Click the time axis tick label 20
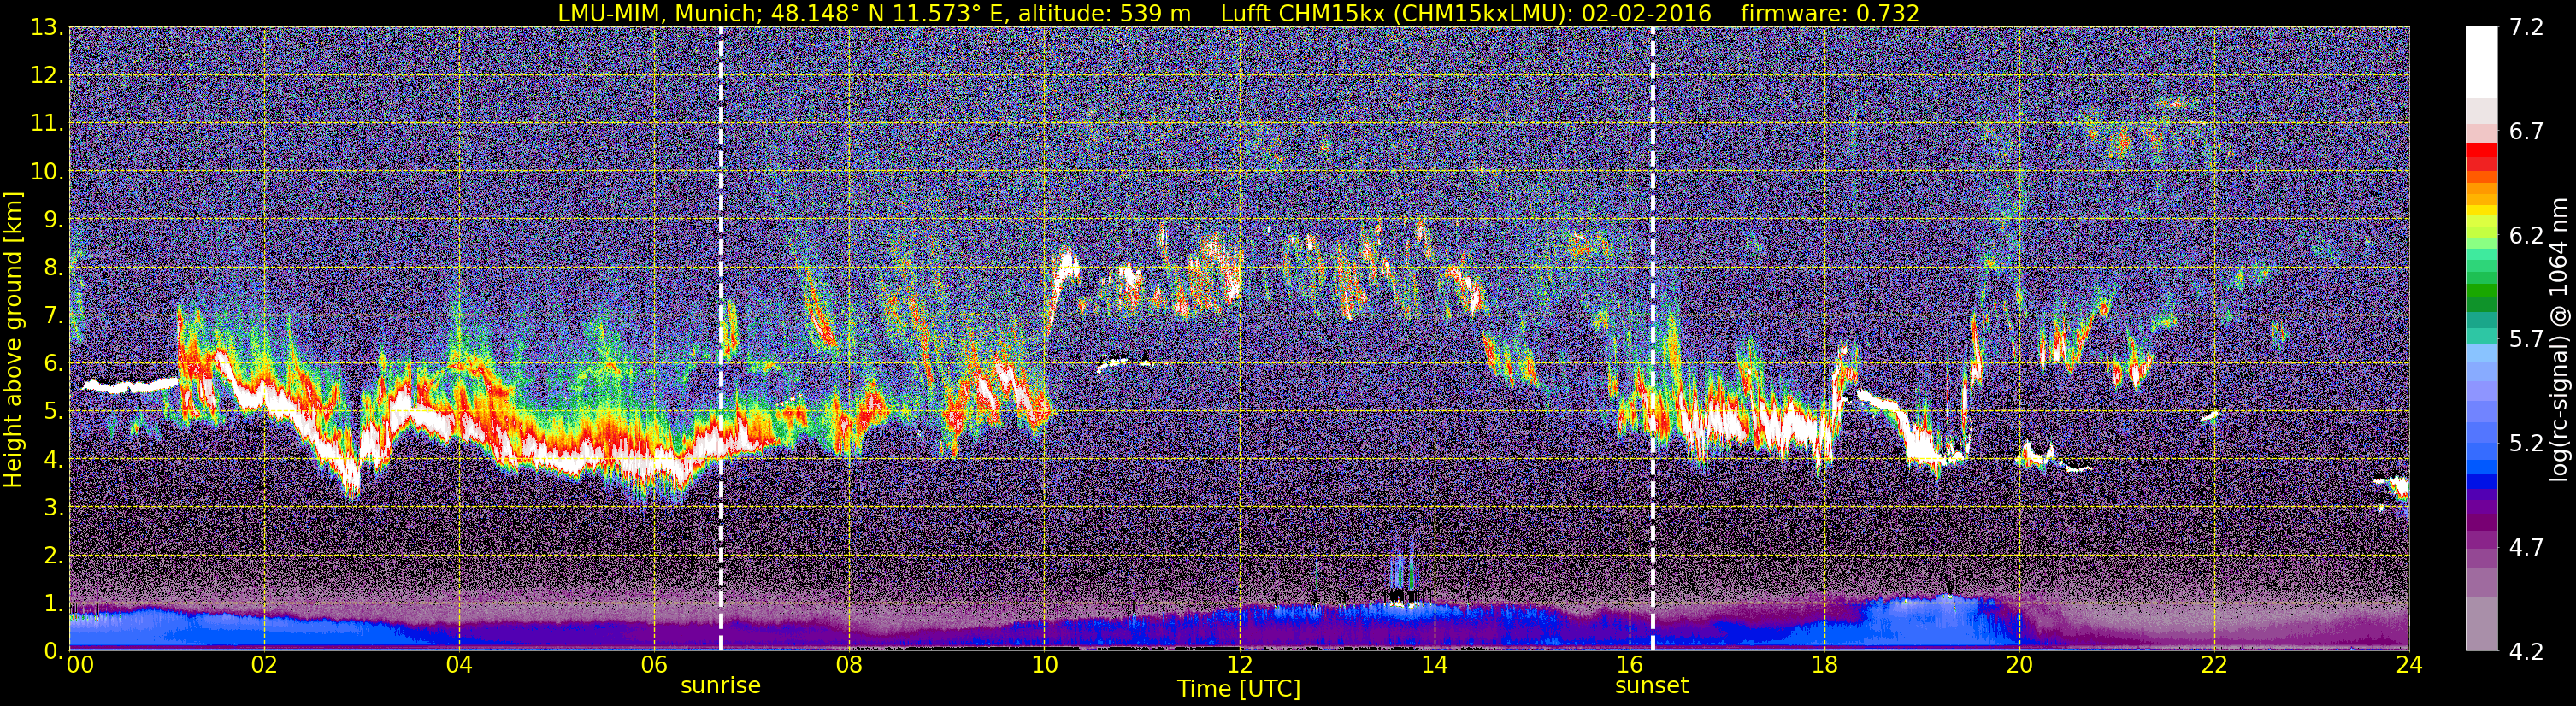Image resolution: width=2576 pixels, height=706 pixels. [x=2019, y=665]
